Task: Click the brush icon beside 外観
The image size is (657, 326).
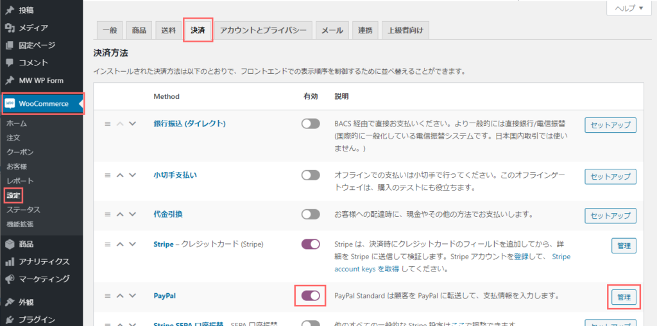Action: (10, 302)
